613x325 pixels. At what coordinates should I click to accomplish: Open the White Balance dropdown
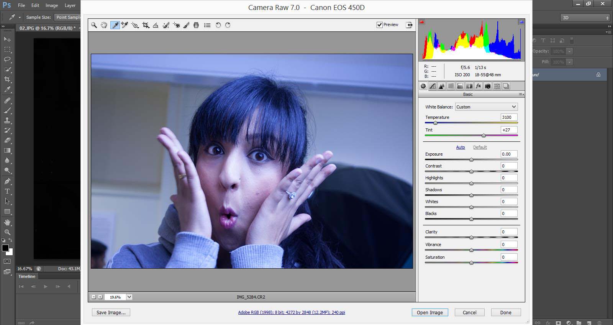(x=486, y=107)
